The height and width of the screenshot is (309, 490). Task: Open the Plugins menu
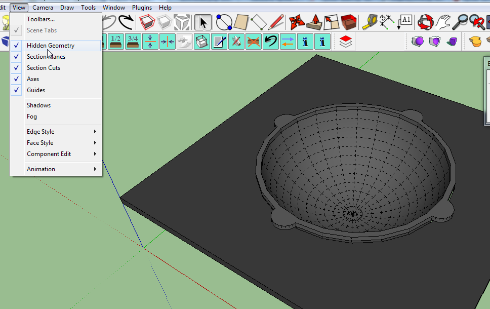(142, 8)
